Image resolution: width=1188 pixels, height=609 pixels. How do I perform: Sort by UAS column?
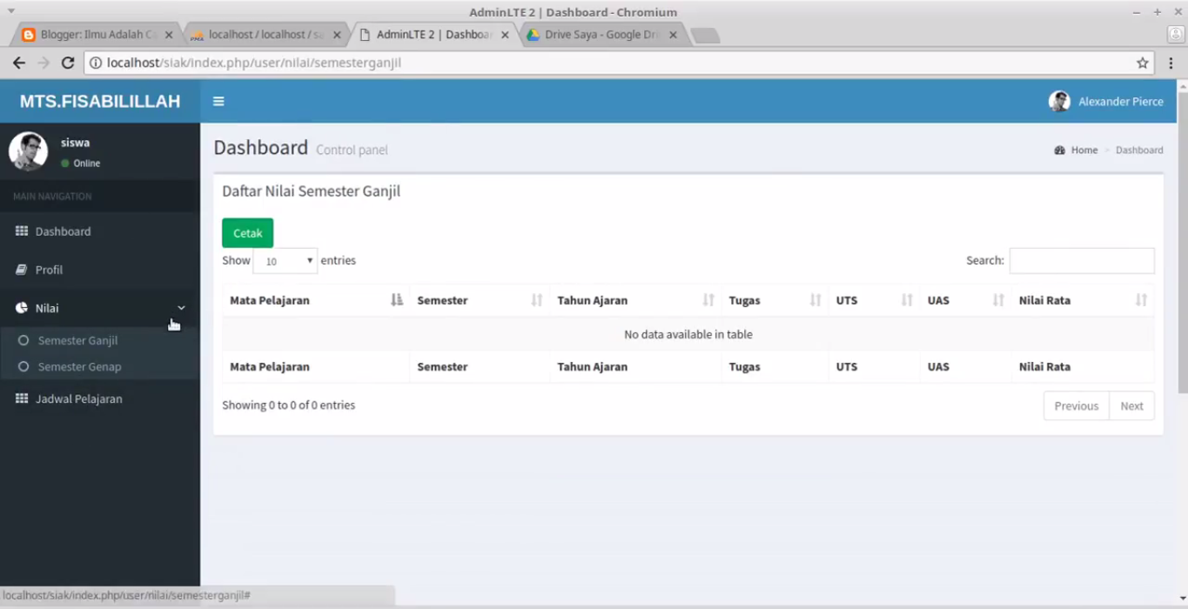pyautogui.click(x=965, y=300)
